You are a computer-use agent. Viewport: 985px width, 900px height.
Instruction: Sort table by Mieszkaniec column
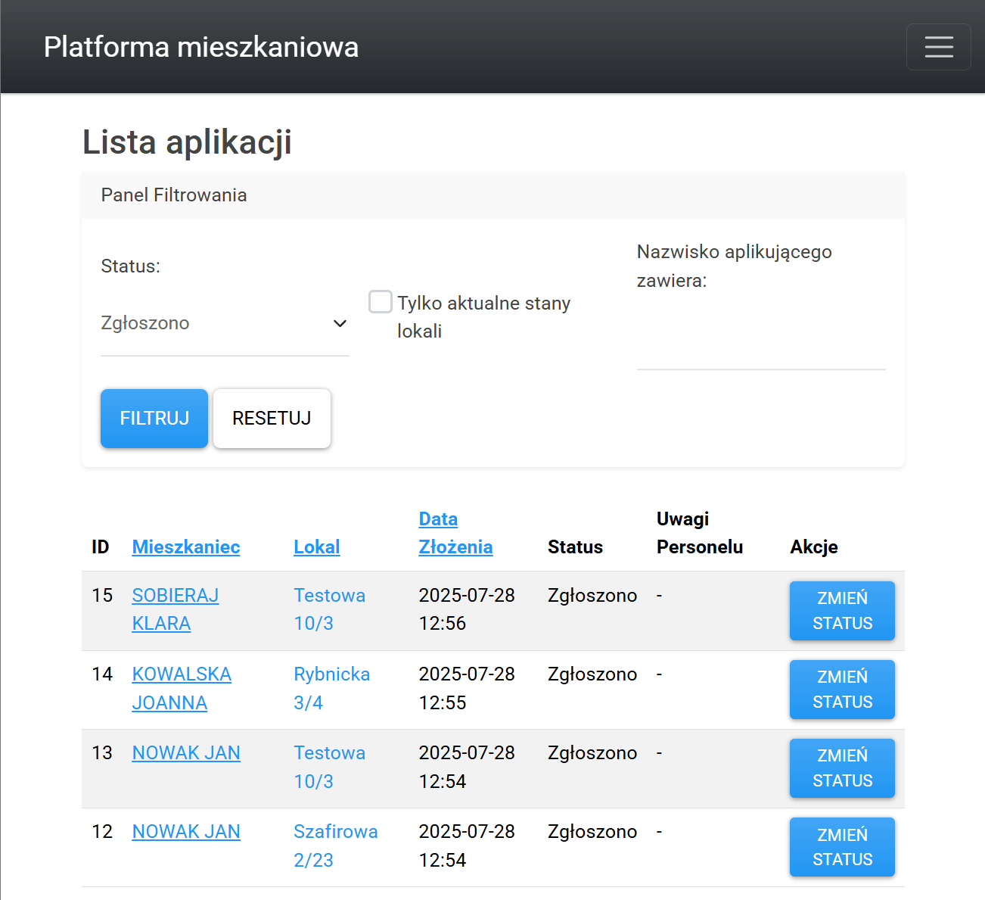[x=186, y=547]
